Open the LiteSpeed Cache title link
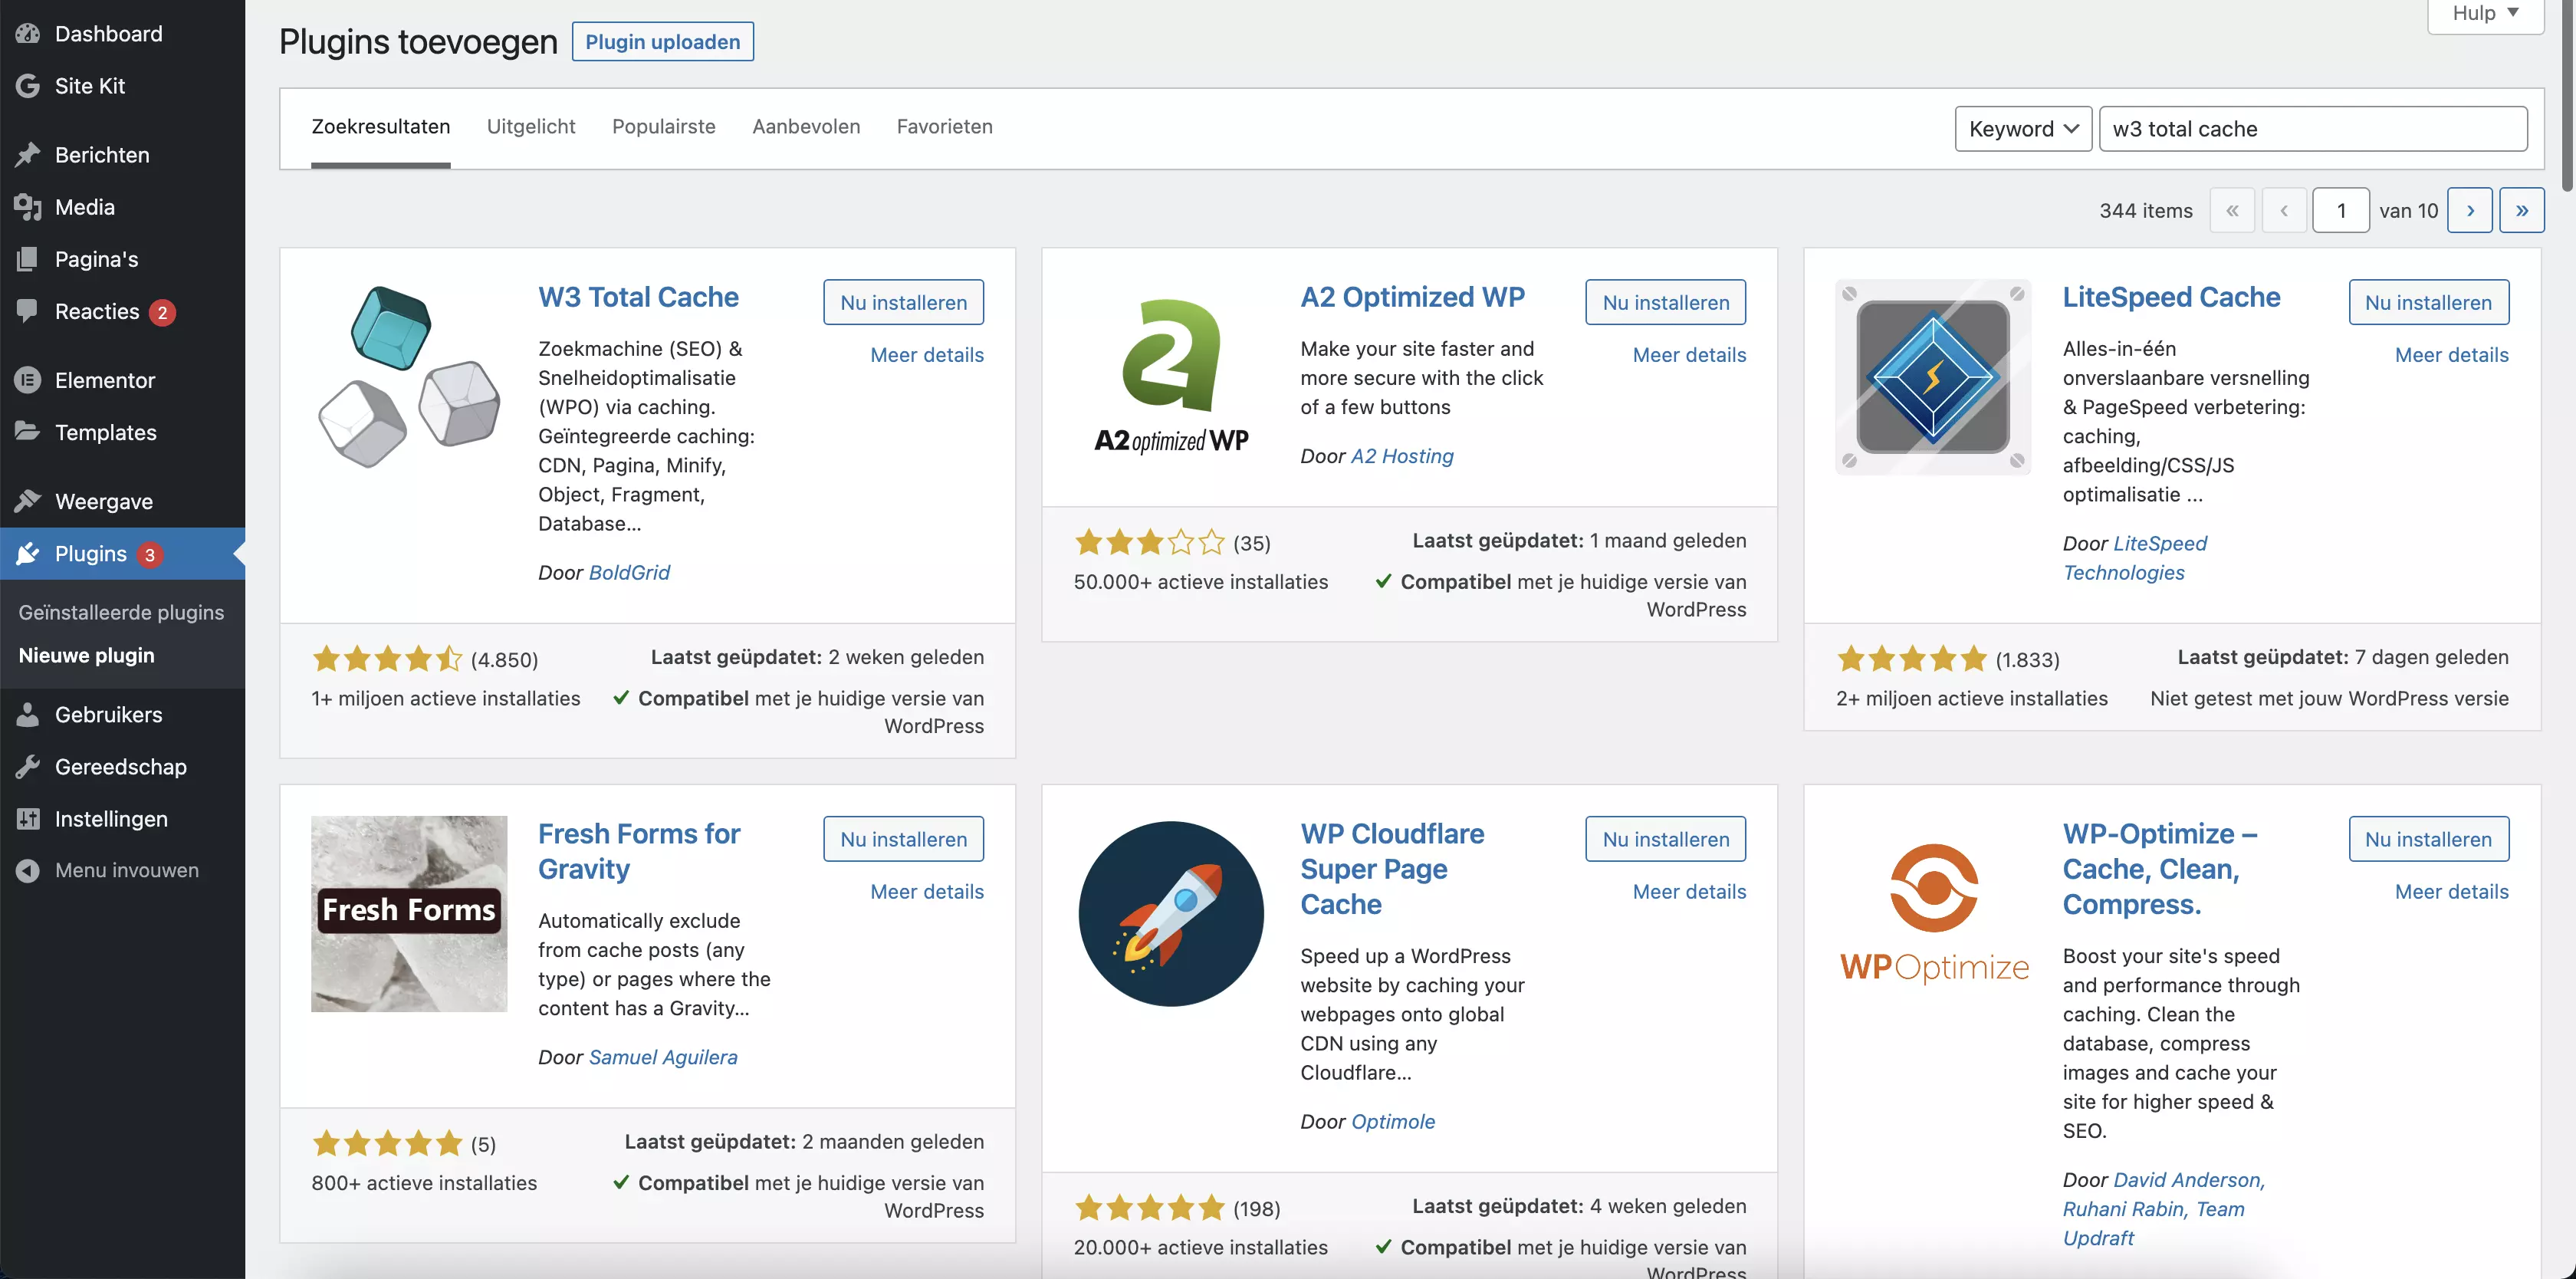 (x=2171, y=297)
